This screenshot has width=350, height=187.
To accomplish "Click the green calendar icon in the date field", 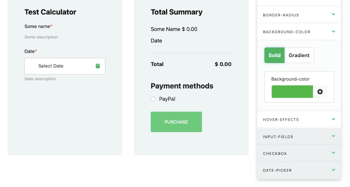I will 98,66.
